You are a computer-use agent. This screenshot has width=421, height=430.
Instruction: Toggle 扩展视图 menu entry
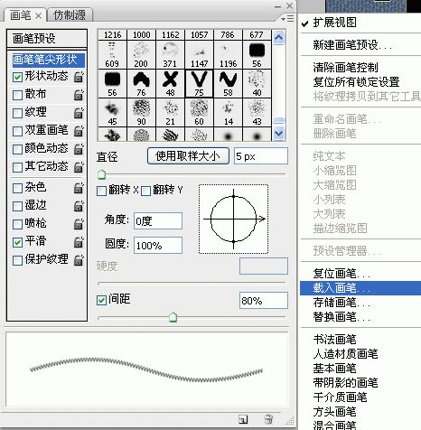360,23
